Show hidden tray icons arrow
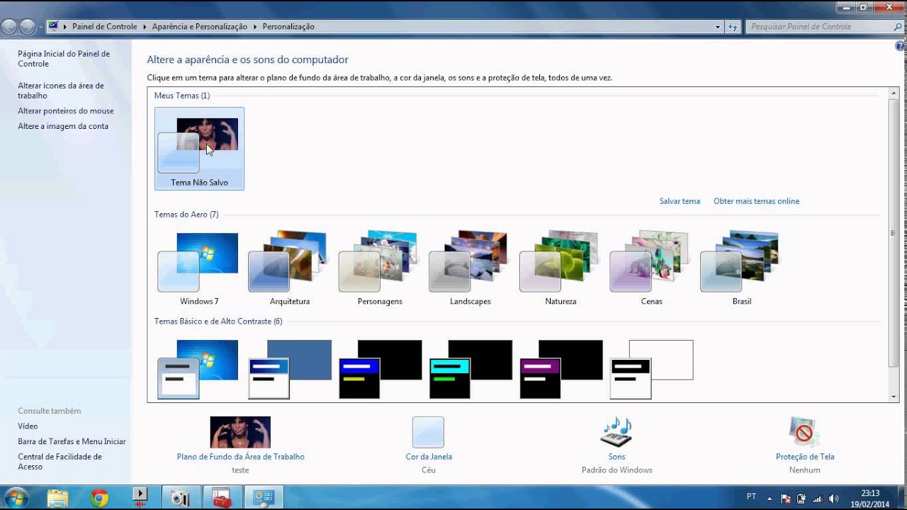This screenshot has width=907, height=510. coord(770,498)
